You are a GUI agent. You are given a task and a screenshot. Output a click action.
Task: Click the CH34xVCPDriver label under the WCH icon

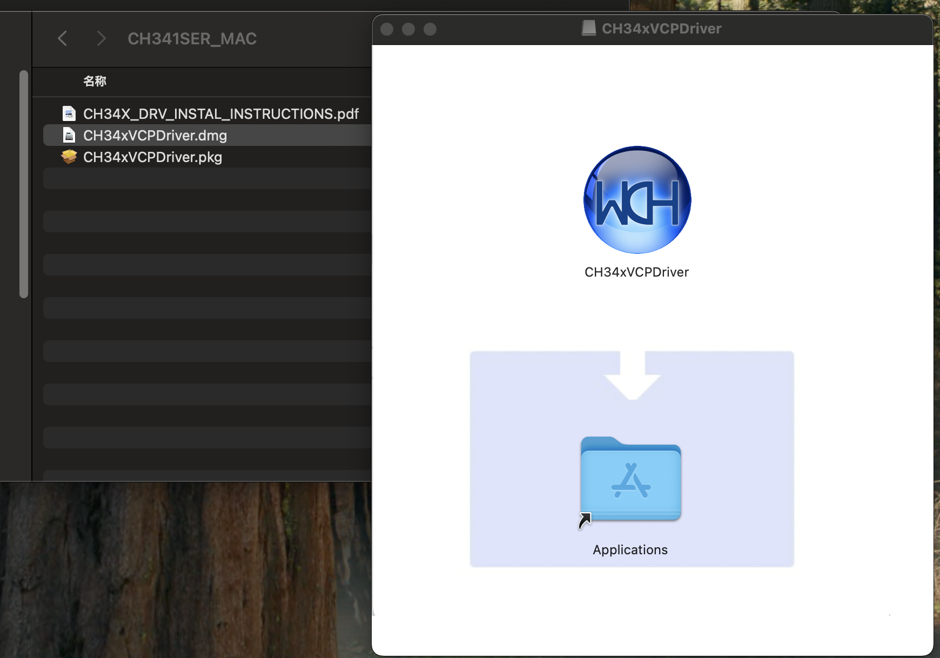(x=637, y=272)
